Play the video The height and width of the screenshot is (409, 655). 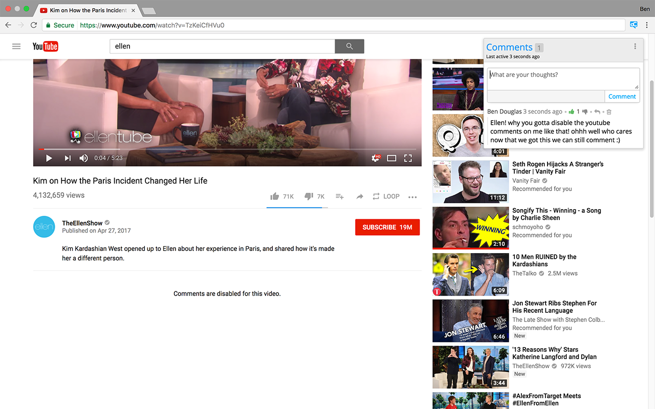click(x=49, y=158)
